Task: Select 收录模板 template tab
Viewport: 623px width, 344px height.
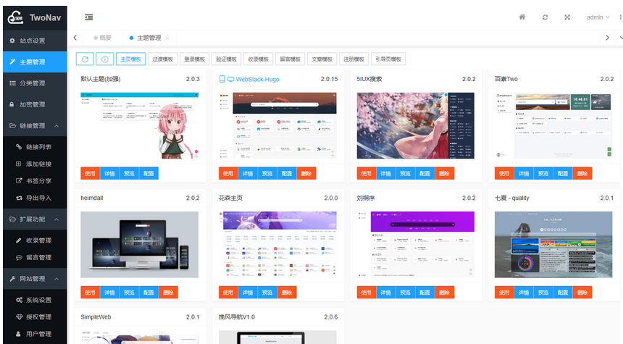Action: pos(259,59)
